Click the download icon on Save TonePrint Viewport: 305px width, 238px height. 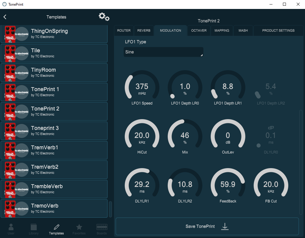point(225,226)
